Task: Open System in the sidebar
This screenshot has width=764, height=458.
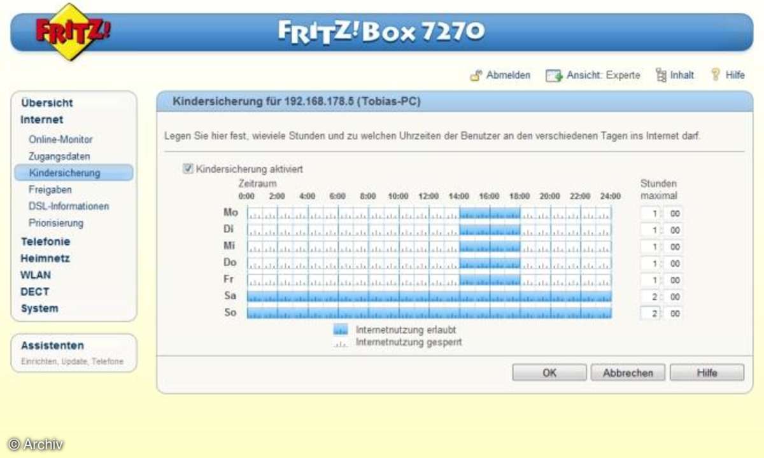Action: tap(39, 309)
